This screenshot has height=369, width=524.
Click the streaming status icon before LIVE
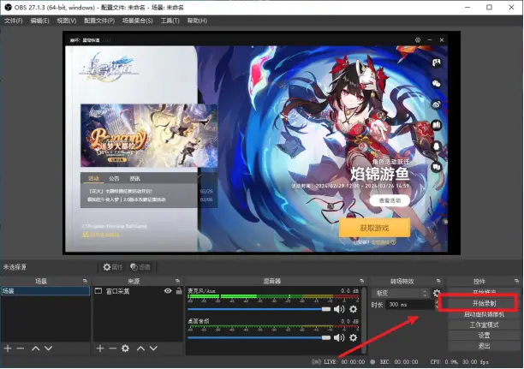(316, 362)
